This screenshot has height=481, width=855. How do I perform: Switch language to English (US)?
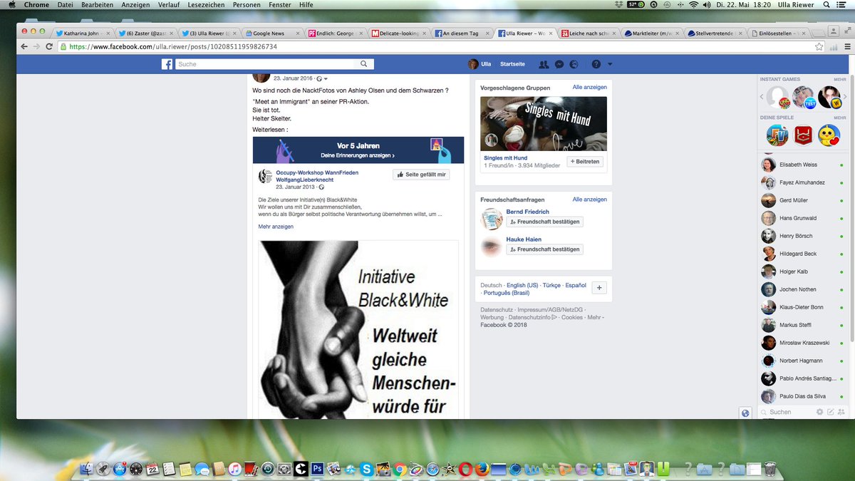click(522, 285)
